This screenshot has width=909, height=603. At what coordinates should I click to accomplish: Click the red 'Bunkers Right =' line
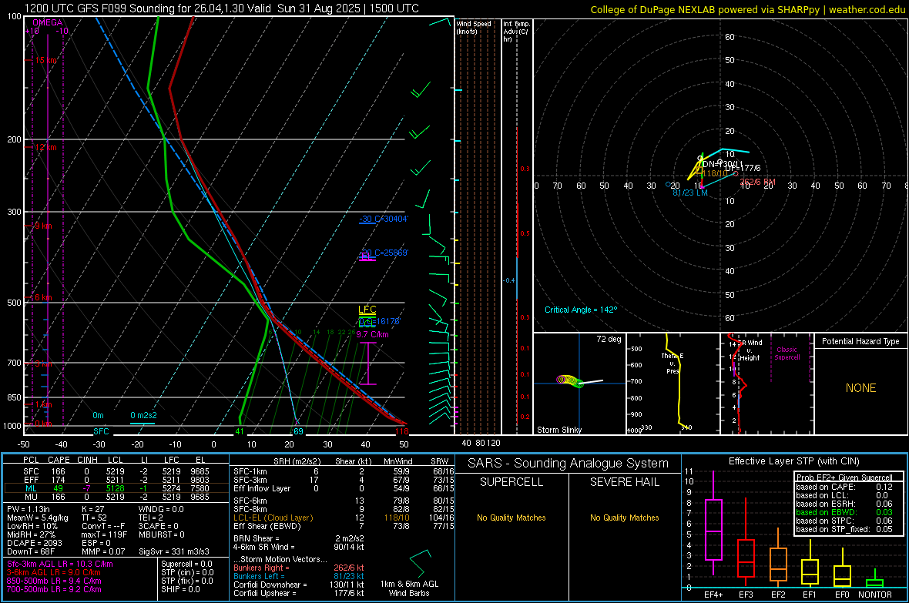click(299, 568)
